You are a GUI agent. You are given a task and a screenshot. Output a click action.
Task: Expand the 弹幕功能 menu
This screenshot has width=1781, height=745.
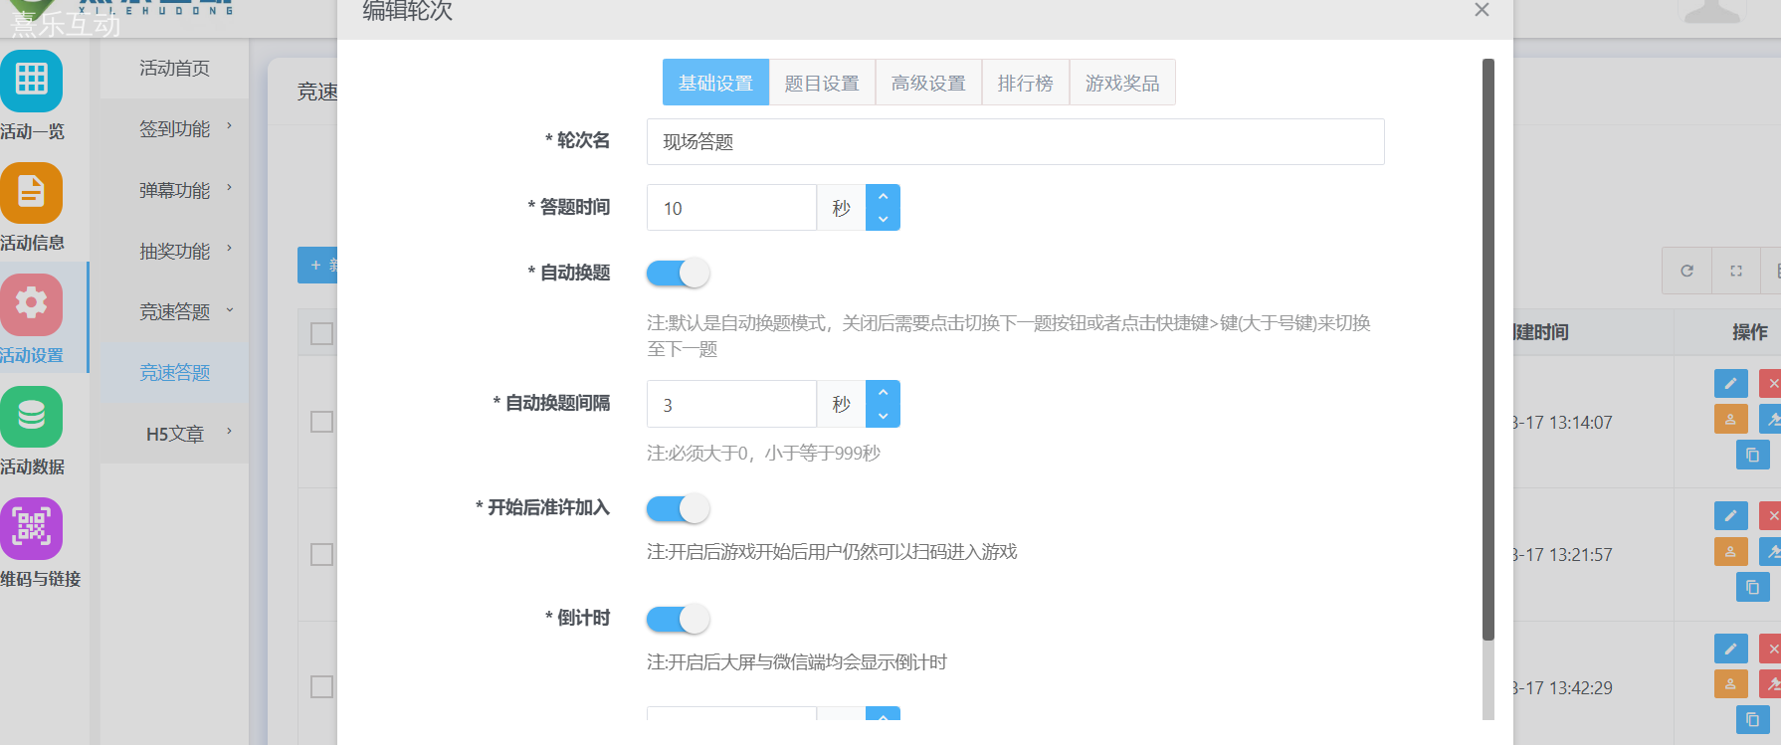[174, 190]
